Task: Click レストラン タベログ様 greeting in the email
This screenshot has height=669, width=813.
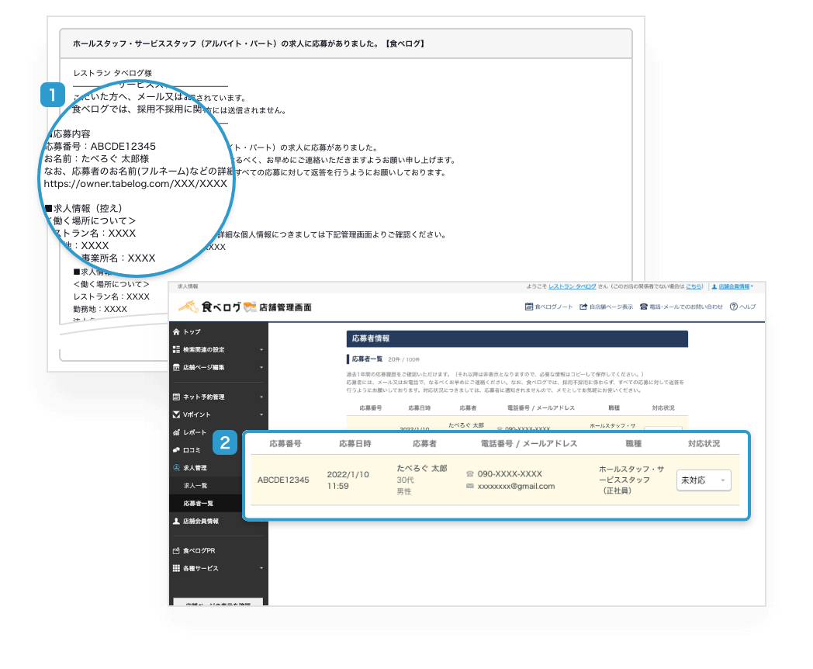Action: tap(112, 73)
